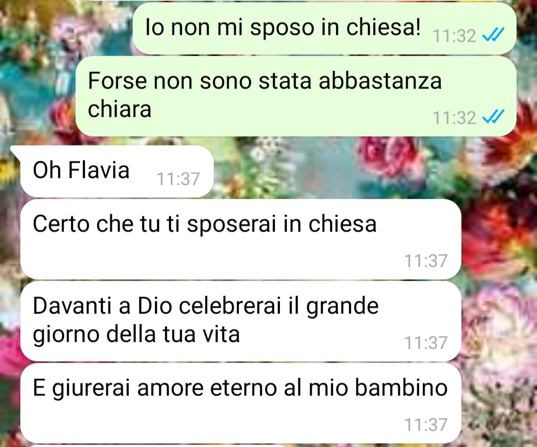Select "Certo che tu ti sposerai in chiesa" message
This screenshot has height=447, width=537.
241,239
